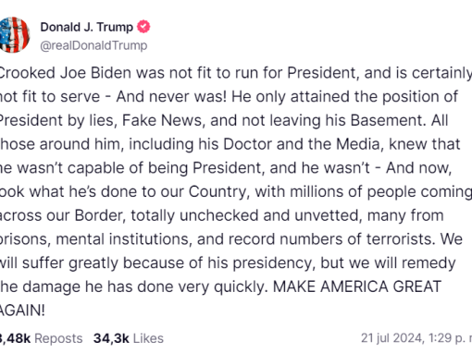The width and height of the screenshot is (472, 353).
Task: Open the Donald J. Trump display name
Action: coord(87,27)
